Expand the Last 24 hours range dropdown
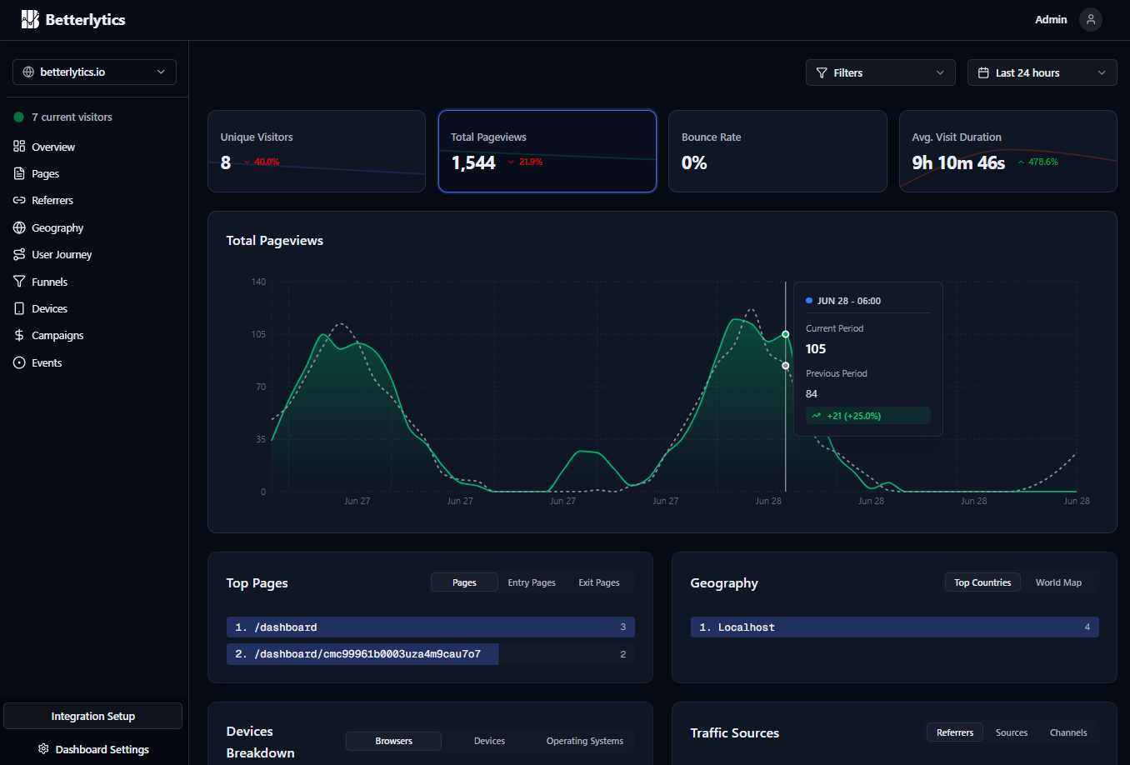The image size is (1130, 765). [1042, 72]
